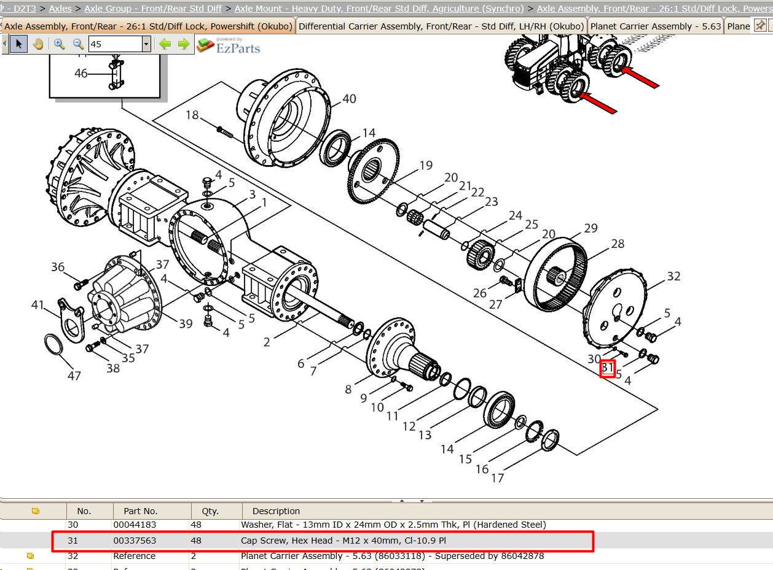This screenshot has width=773, height=570.
Task: Open the Axle Group - Front/Rear Std Diff breadcrumb
Action: point(153,9)
